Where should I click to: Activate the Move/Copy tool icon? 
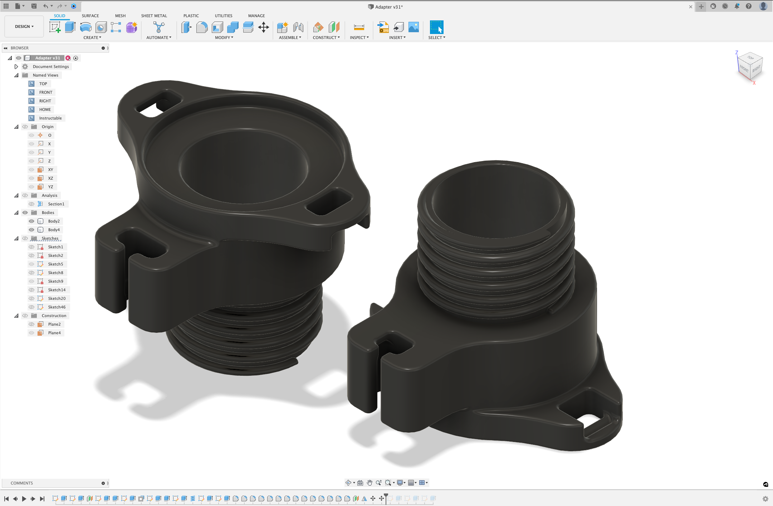264,27
